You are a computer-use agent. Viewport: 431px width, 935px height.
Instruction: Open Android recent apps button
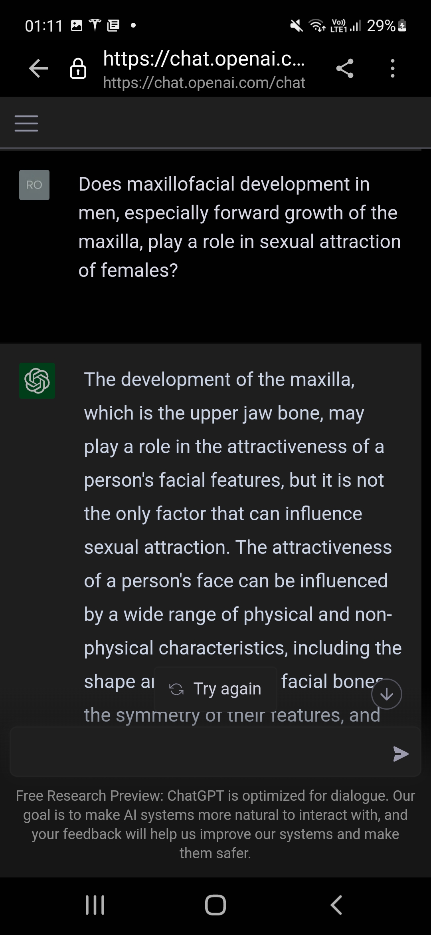(x=95, y=905)
